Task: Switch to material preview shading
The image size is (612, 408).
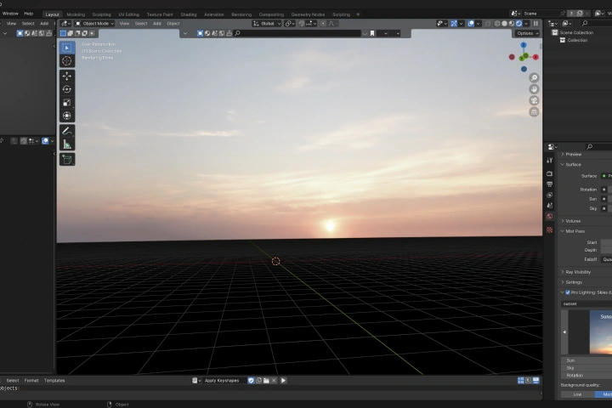Action: (x=512, y=24)
